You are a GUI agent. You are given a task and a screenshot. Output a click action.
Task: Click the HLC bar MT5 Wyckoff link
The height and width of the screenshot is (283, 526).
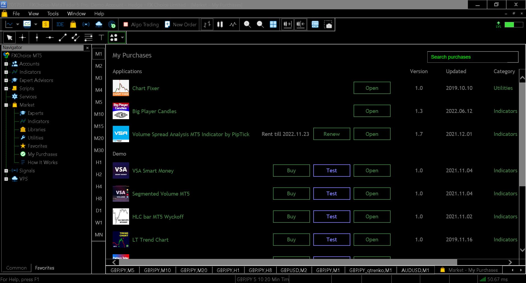click(x=158, y=217)
